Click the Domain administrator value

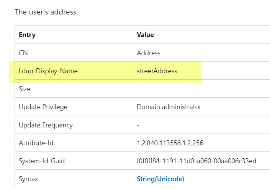169,107
